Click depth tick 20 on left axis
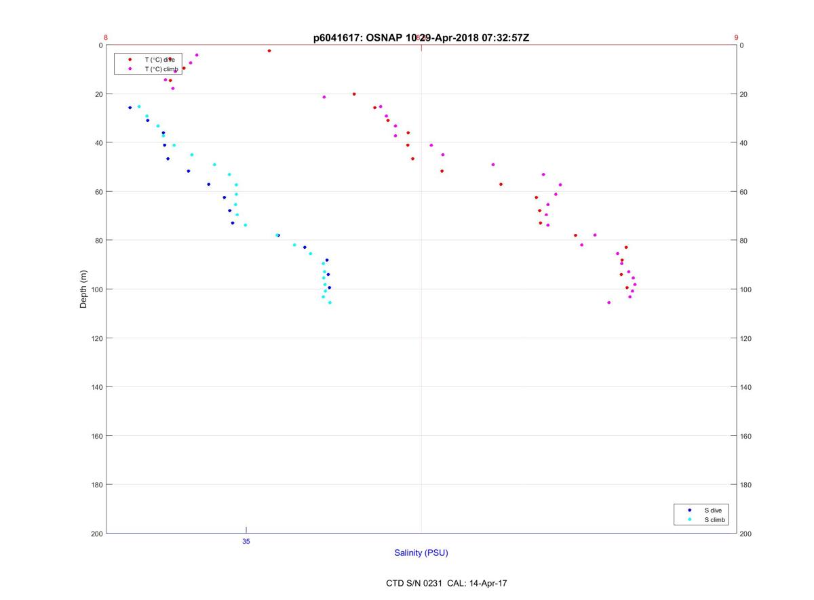The image size is (814, 600). 98,94
